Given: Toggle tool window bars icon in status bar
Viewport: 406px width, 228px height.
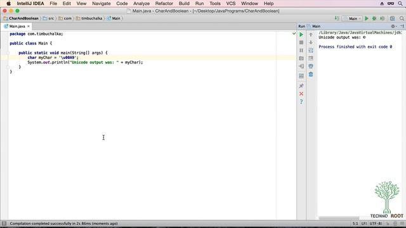Looking at the screenshot, I should tap(4, 224).
